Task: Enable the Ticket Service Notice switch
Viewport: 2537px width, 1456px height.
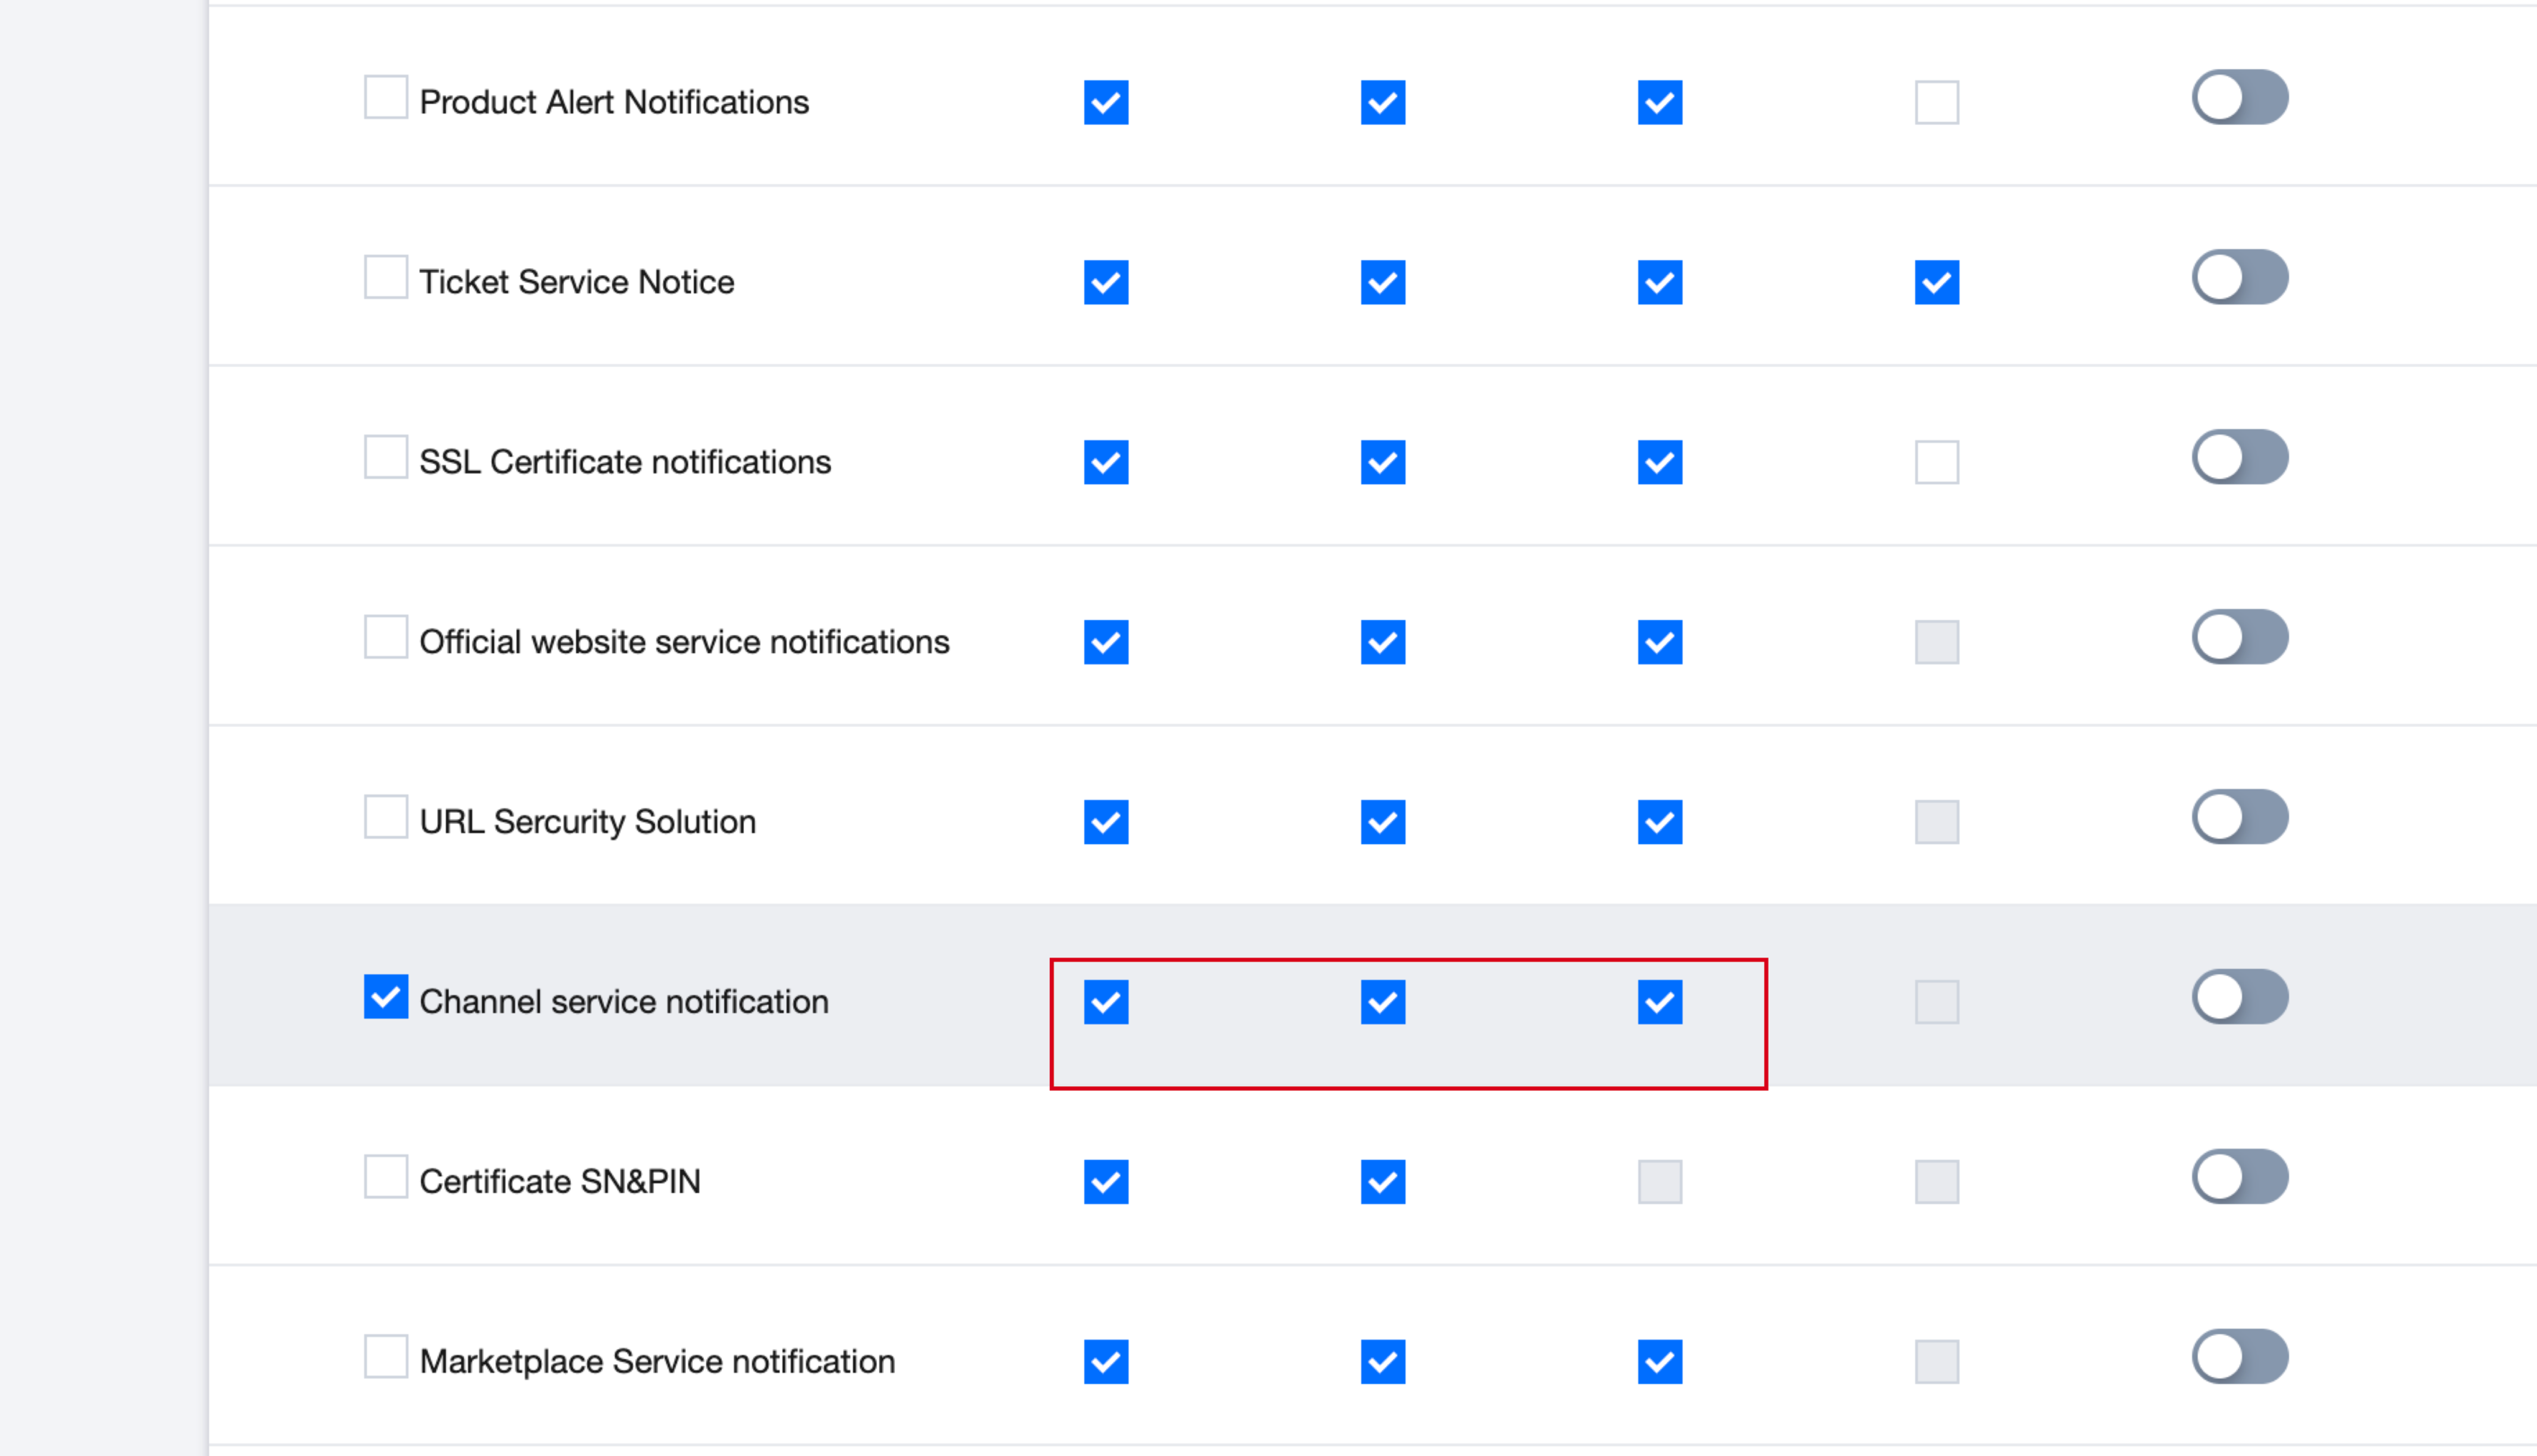Action: tap(2240, 277)
